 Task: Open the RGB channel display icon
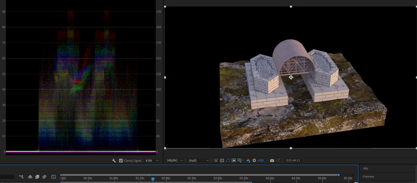pos(248,160)
